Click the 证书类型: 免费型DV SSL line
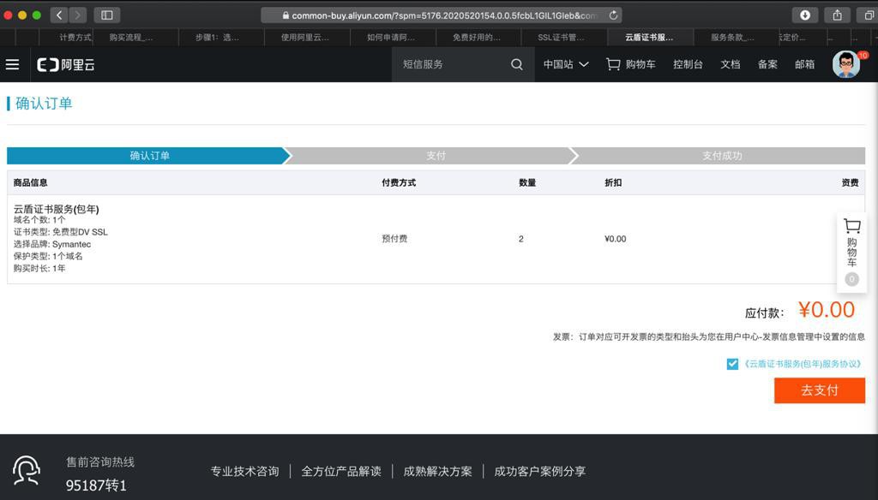 tap(61, 232)
